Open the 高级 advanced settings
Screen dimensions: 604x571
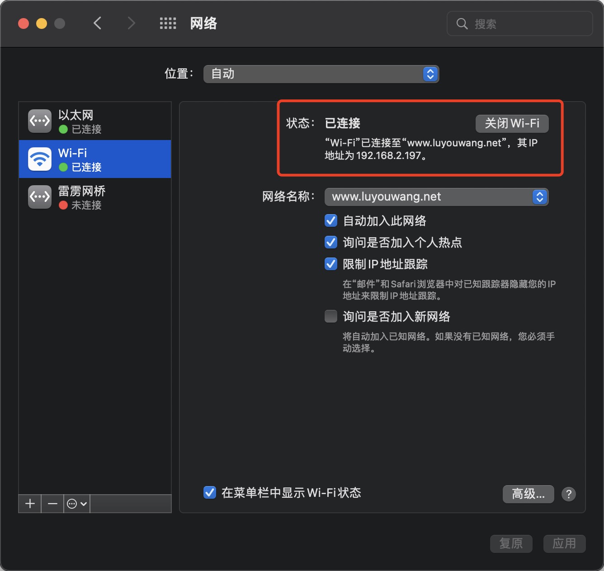(528, 494)
